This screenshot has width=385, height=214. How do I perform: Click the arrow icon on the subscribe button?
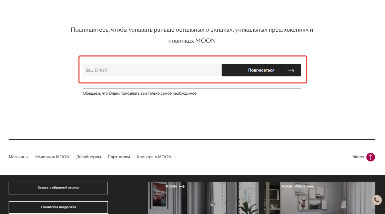(291, 71)
